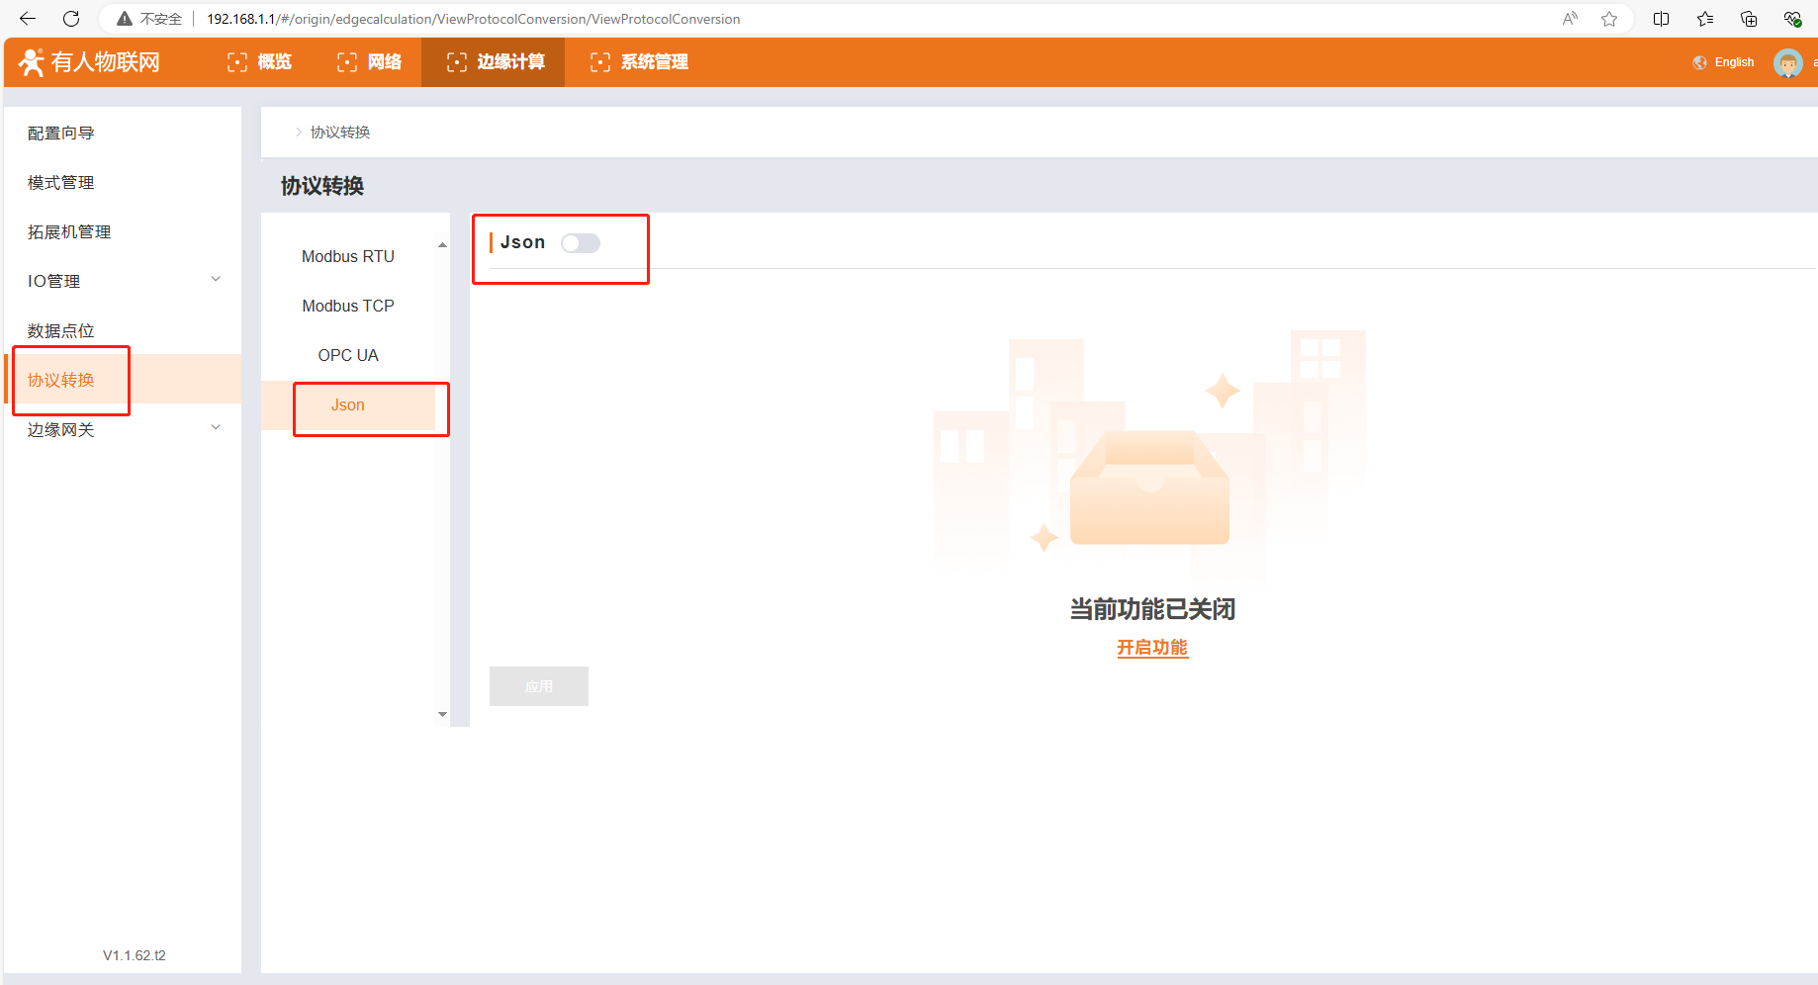This screenshot has width=1818, height=985.
Task: Click the version text V1.1.62.t2
Action: (135, 955)
